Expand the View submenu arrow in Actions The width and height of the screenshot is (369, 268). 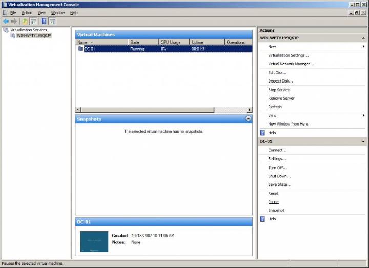click(363, 115)
